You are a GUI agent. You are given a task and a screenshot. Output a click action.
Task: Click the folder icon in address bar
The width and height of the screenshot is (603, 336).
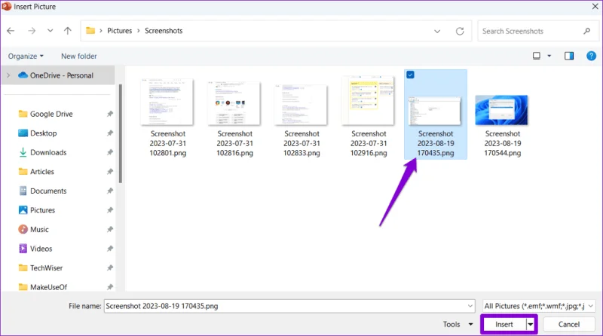(x=90, y=30)
